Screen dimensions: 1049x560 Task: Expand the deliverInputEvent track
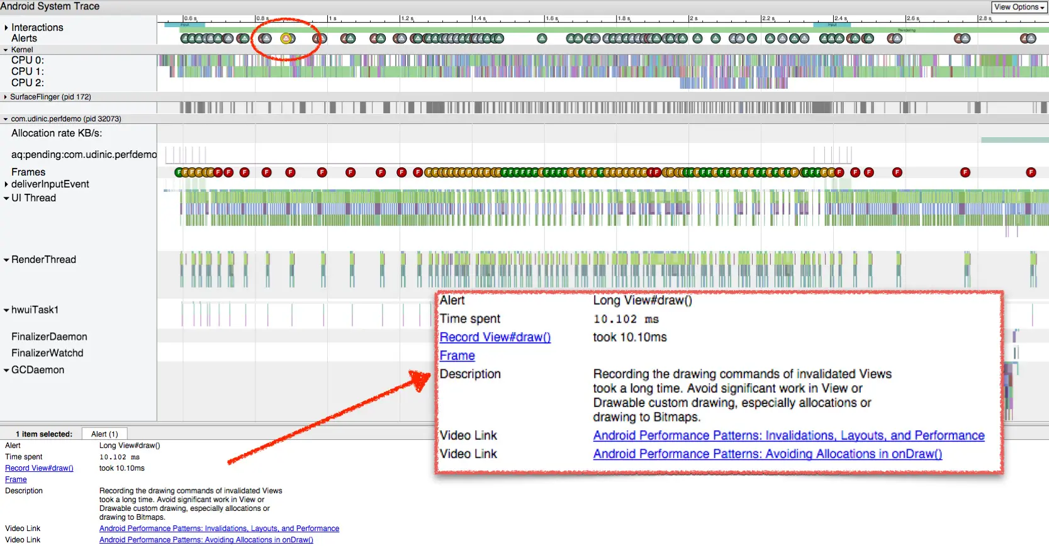pyautogui.click(x=6, y=184)
